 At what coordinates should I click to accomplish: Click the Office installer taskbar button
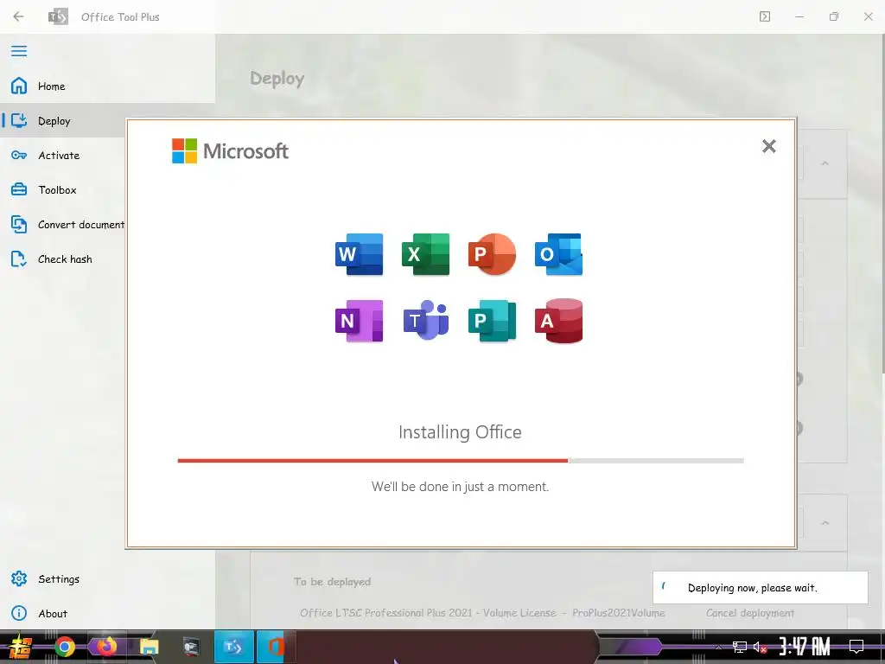[x=276, y=647]
